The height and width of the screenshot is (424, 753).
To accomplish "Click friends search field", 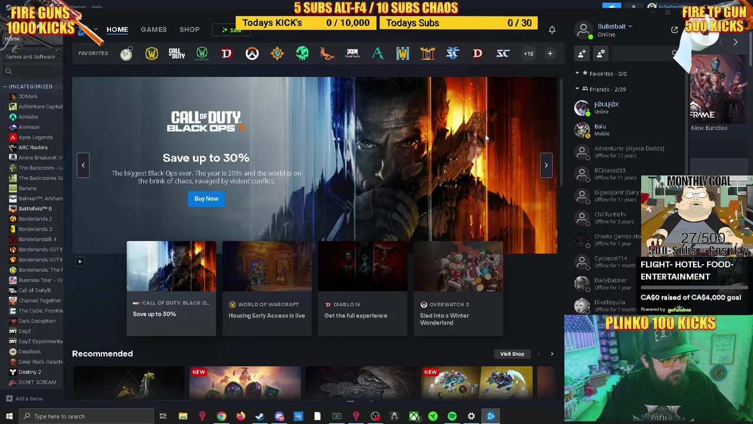I will click(644, 54).
